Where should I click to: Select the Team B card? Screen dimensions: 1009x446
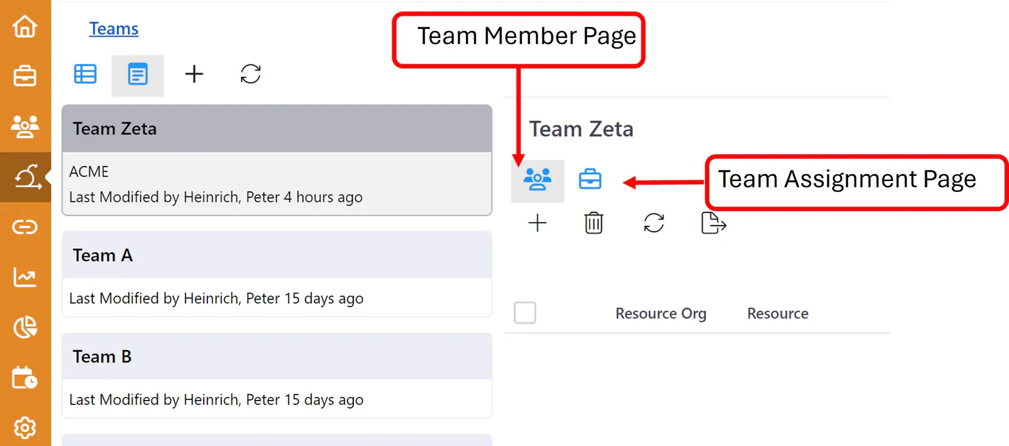[x=277, y=375]
